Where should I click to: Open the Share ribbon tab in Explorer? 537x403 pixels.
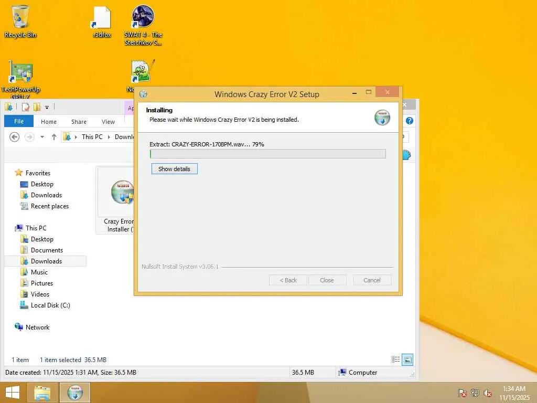pos(79,122)
